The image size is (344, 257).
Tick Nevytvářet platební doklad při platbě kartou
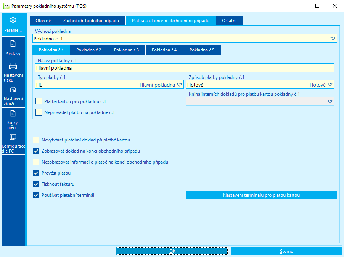(x=36, y=140)
